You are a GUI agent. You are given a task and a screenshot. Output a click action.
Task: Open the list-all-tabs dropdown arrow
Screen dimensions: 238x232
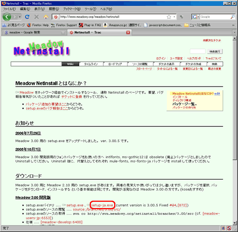pos(235,32)
